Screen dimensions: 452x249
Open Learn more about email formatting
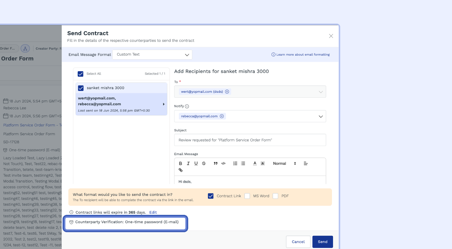click(x=301, y=55)
